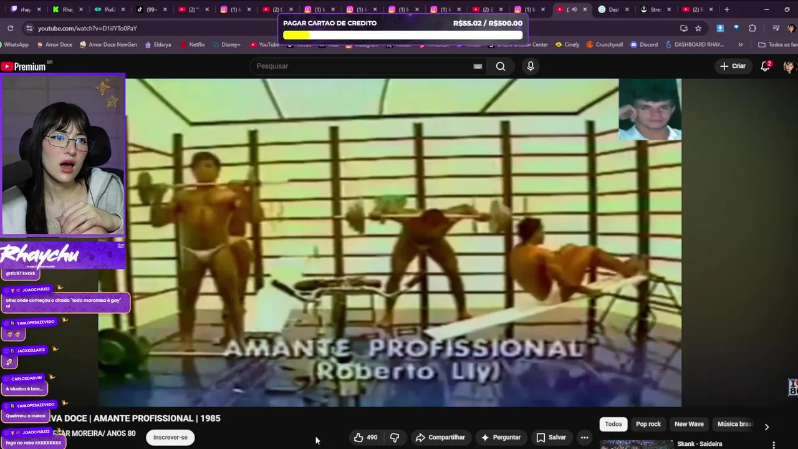This screenshot has width=798, height=449.
Task: Subscribe with Inscrever-se button
Action: pos(170,437)
